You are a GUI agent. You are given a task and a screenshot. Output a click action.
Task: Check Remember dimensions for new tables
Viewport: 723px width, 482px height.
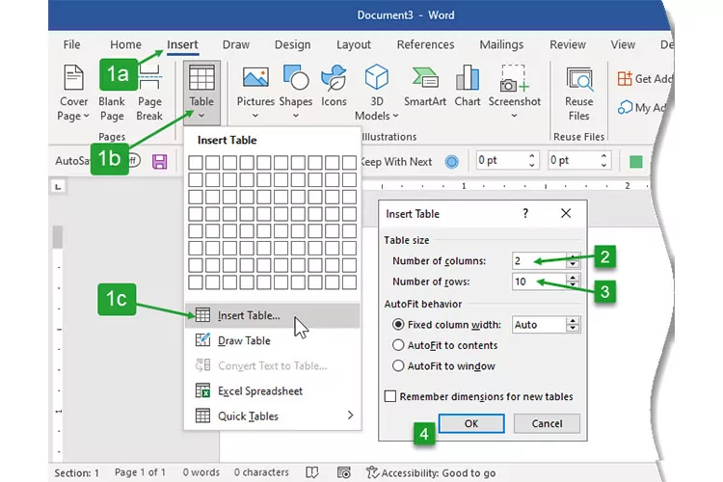390,396
